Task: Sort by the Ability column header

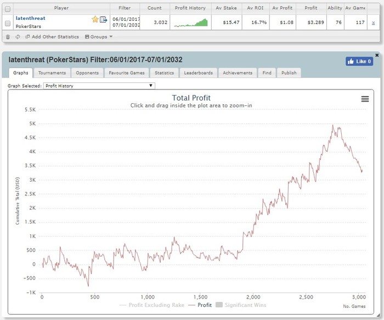Action: [x=335, y=8]
